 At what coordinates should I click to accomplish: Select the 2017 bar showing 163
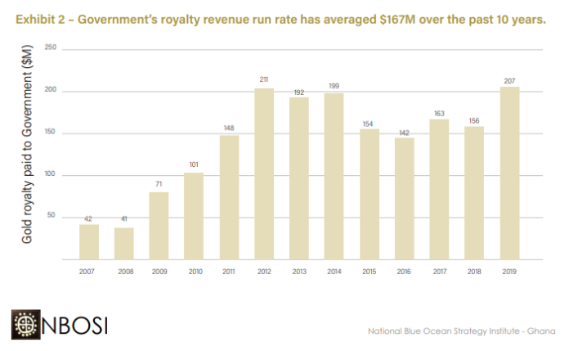pos(439,190)
